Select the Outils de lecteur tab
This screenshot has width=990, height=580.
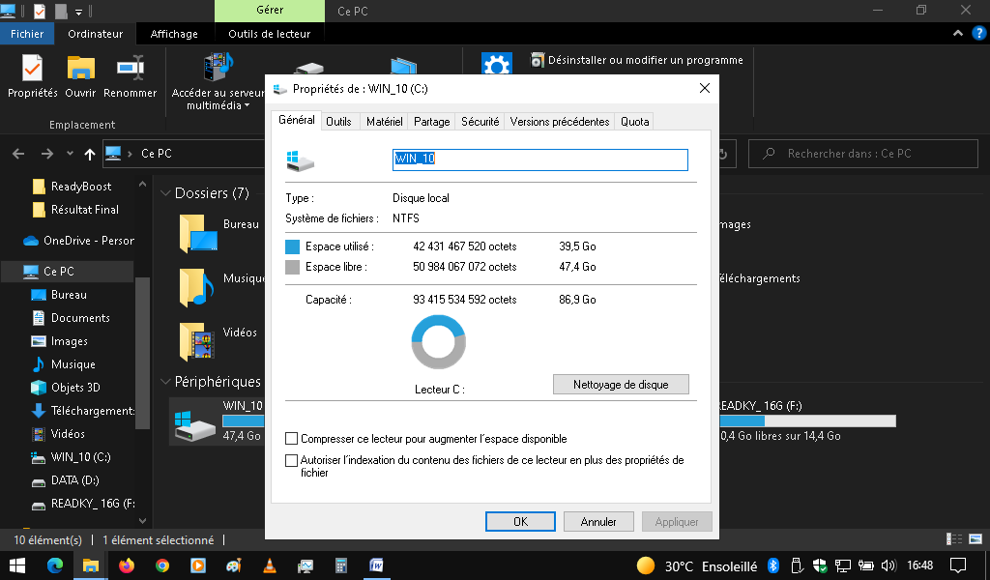(270, 34)
